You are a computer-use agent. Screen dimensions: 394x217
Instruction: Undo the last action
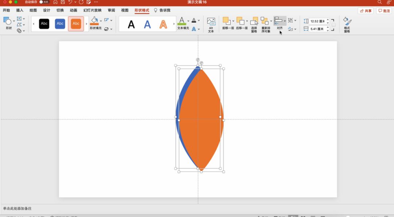tap(70, 2)
